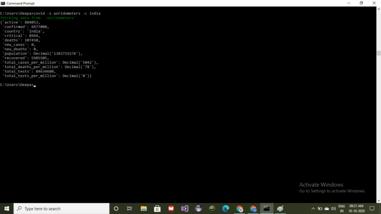This screenshot has height=214, width=381.
Task: Click the 'country': 'India' output line
Action: (x=23, y=31)
